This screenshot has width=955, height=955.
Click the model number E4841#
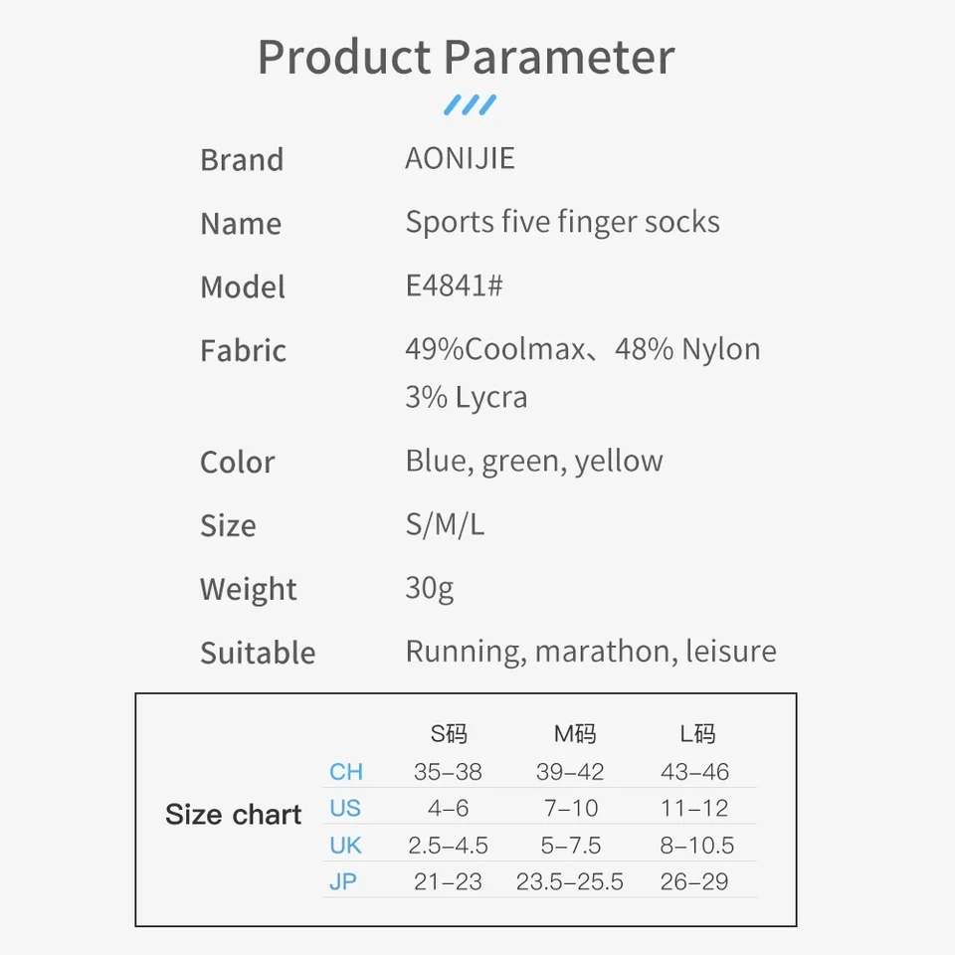click(x=454, y=286)
